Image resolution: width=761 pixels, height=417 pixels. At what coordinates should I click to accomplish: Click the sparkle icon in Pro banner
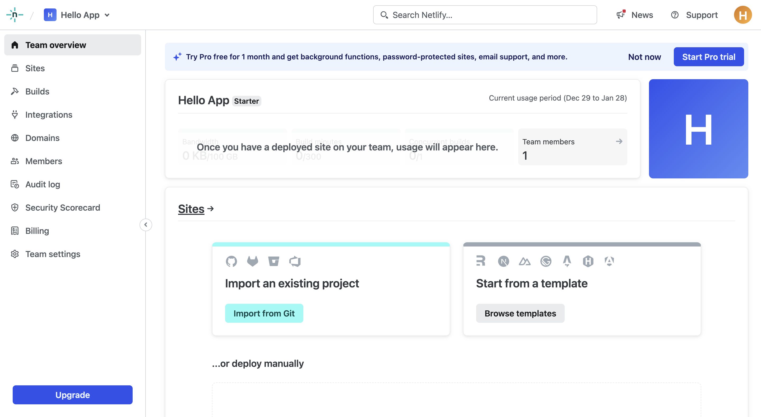pyautogui.click(x=177, y=56)
